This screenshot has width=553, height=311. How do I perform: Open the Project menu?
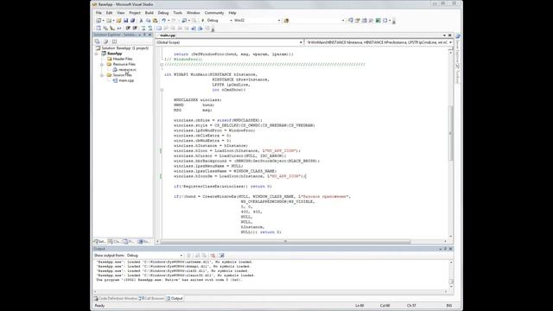tap(135, 13)
